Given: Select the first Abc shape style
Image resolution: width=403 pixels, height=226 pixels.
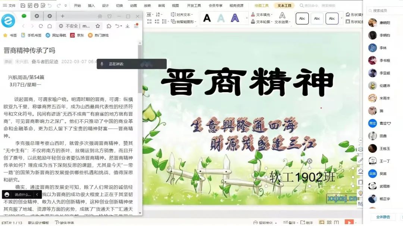Looking at the screenshot, I should click(x=302, y=19).
